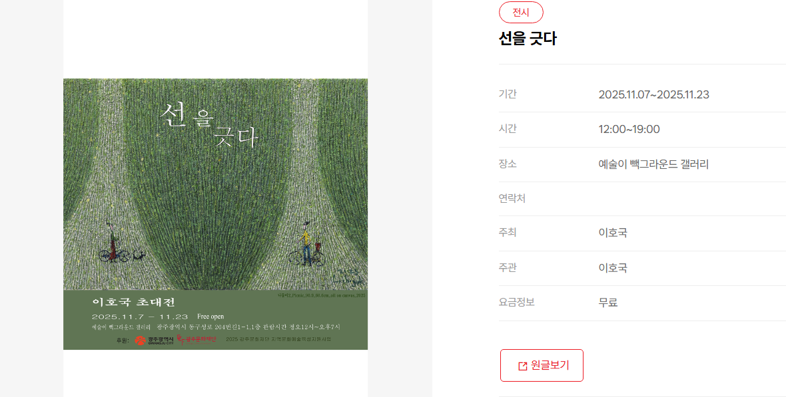Click 이호국 in the 주최 row
Viewport: 786px width, 397px height.
(x=613, y=233)
